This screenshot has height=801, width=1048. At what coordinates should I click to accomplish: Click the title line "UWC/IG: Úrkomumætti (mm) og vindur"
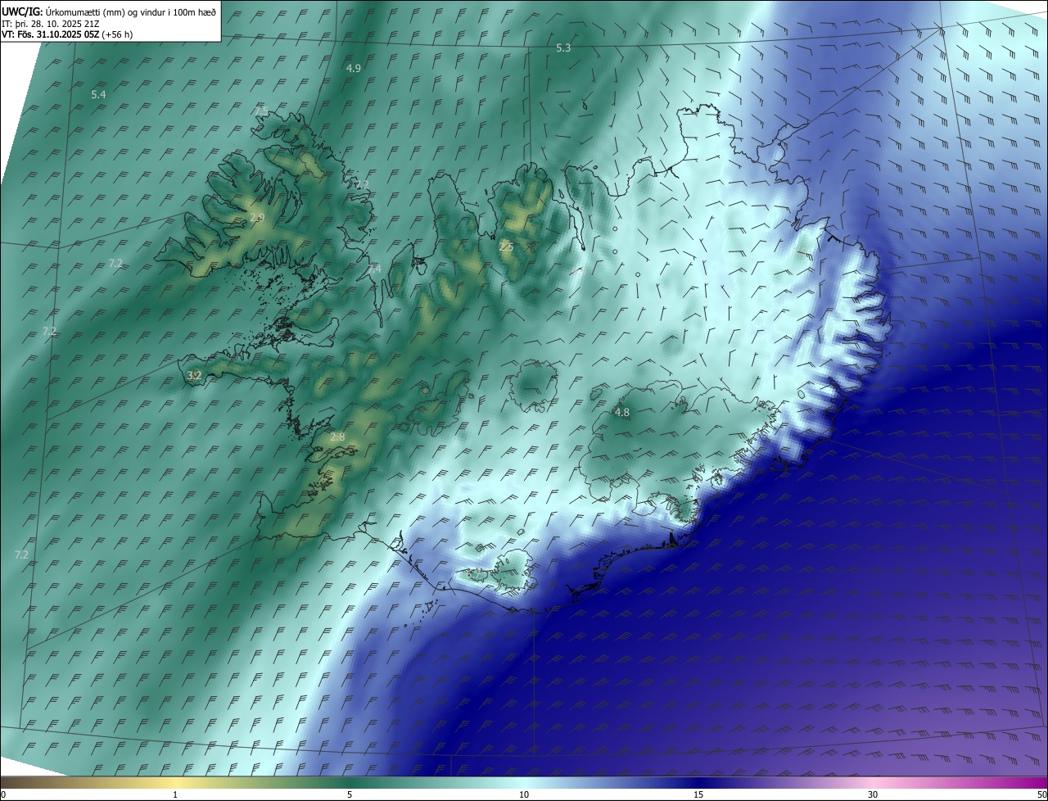pyautogui.click(x=109, y=11)
